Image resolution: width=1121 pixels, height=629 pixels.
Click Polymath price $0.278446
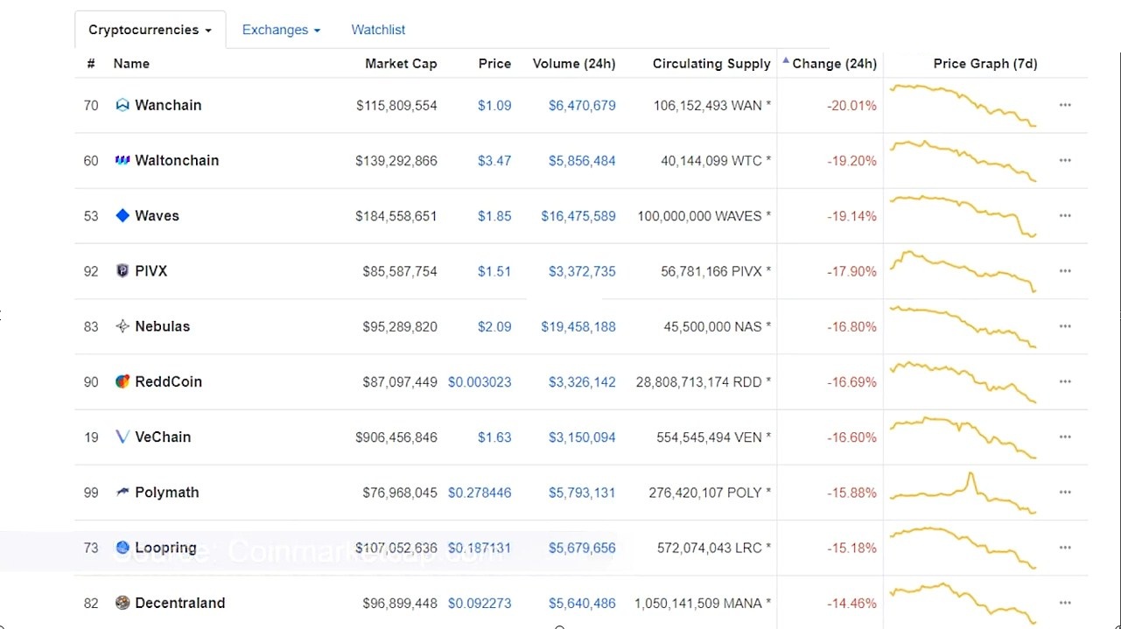tap(480, 493)
